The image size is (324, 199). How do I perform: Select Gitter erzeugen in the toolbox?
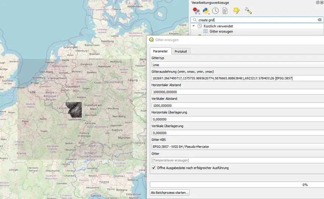tap(221, 31)
